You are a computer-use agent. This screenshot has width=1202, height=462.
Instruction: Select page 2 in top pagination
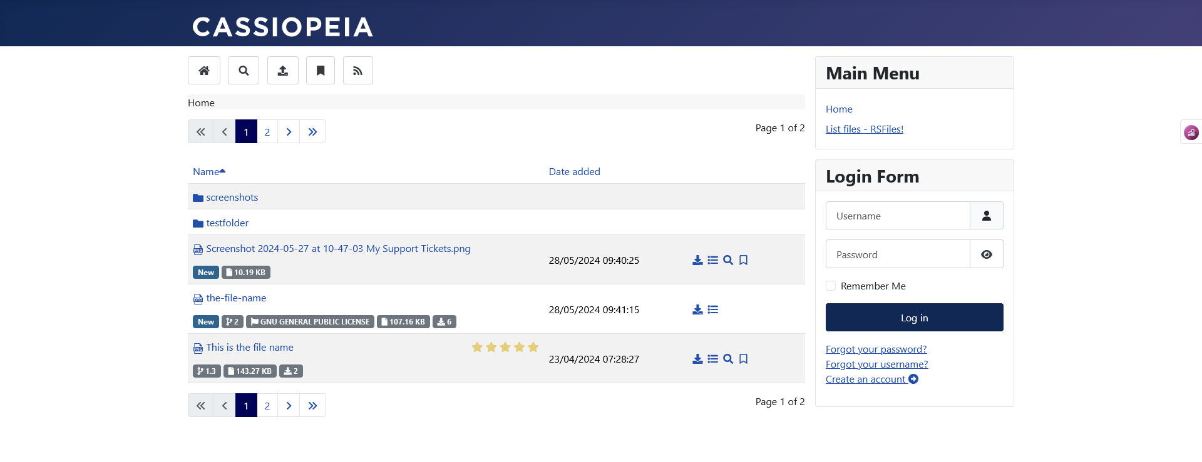coord(267,132)
